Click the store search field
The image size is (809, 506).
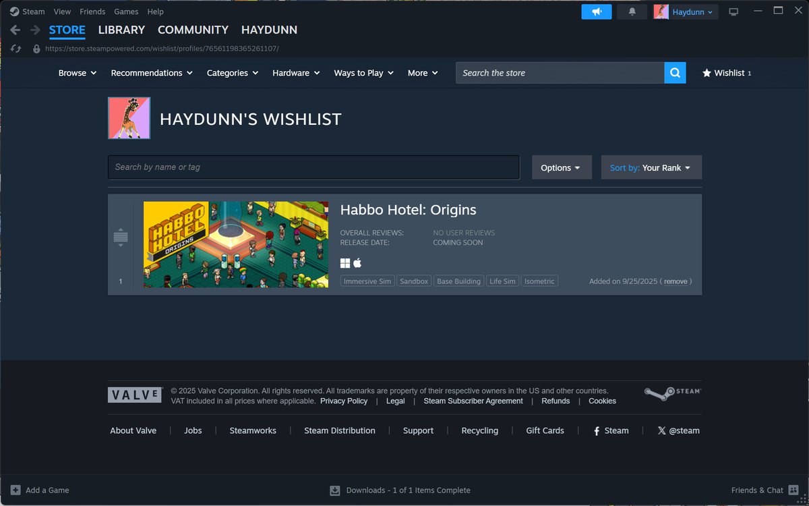pos(560,73)
